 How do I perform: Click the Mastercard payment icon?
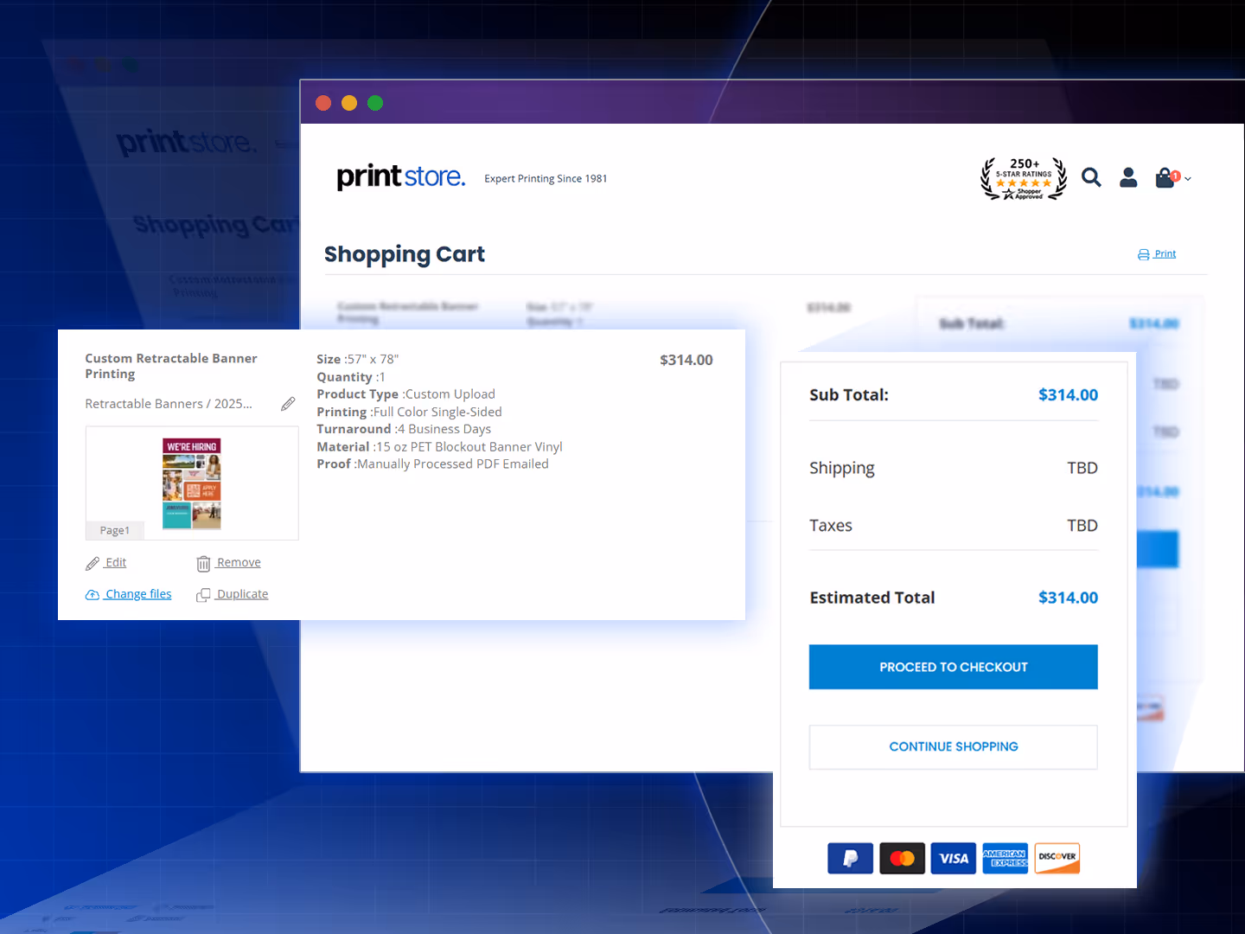pos(903,858)
